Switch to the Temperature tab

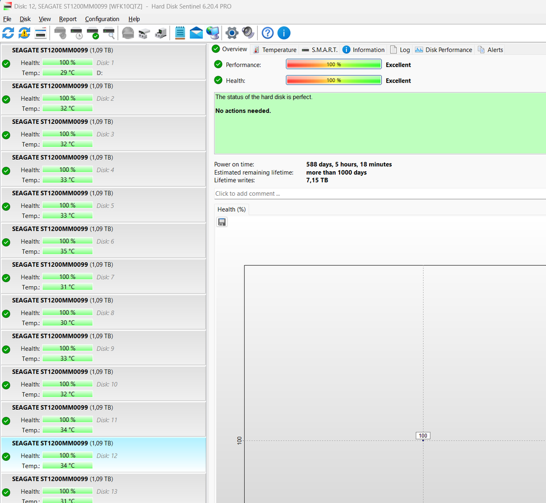click(x=275, y=50)
